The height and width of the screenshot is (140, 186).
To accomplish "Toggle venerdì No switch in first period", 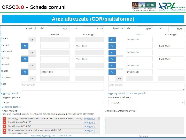I will click(28, 66).
